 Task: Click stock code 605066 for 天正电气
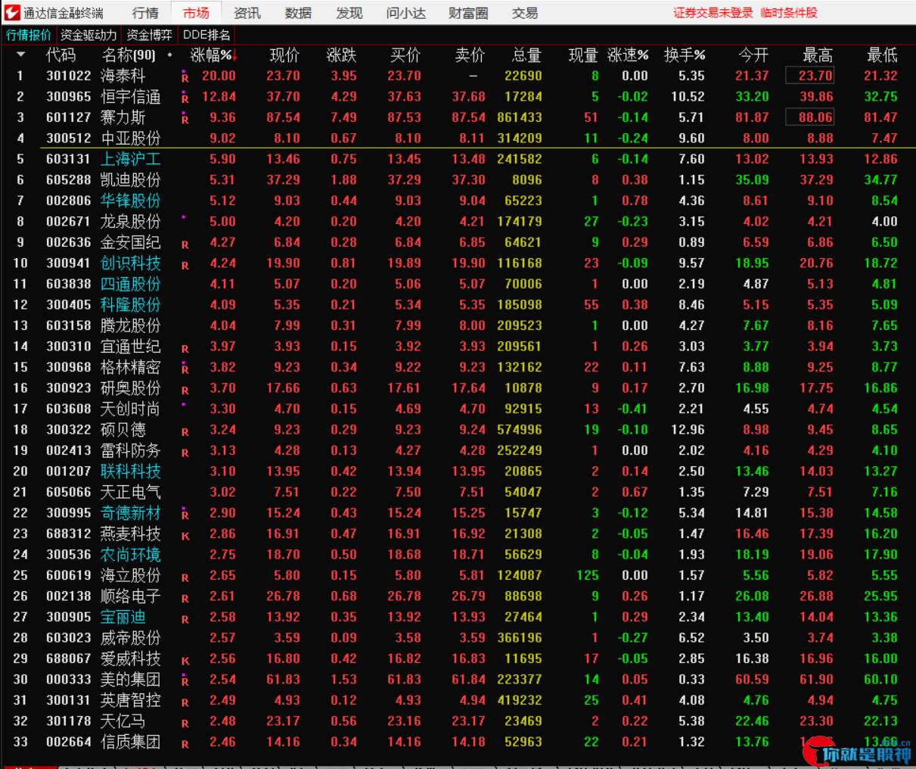68,492
